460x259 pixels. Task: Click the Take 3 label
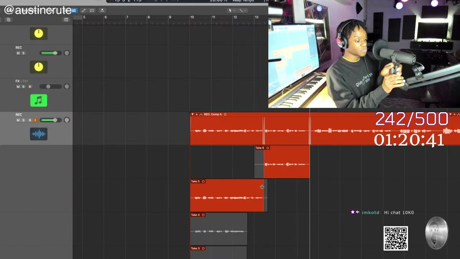click(195, 248)
